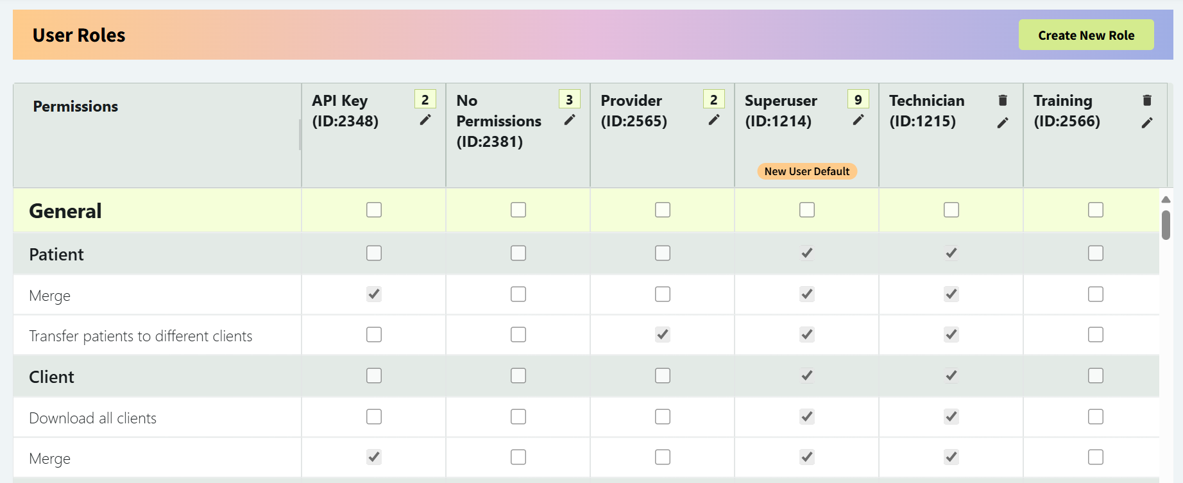
Task: Delete the Training role
Action: pos(1147,100)
